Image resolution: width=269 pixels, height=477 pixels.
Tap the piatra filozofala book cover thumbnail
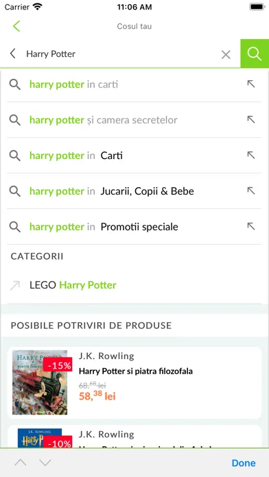pyautogui.click(x=40, y=382)
